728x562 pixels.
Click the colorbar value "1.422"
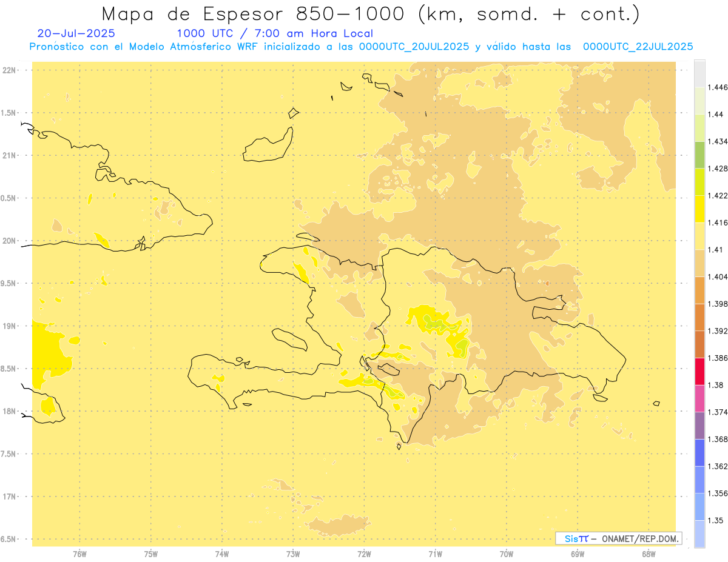click(x=718, y=195)
